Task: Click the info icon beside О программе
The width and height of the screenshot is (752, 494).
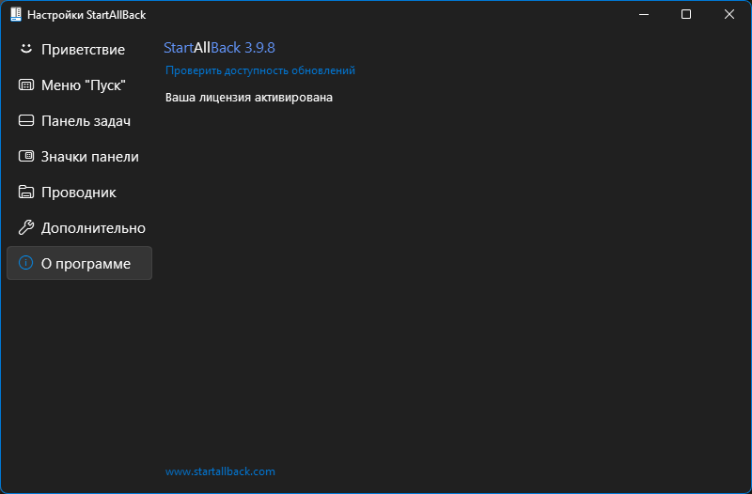Action: tap(26, 263)
